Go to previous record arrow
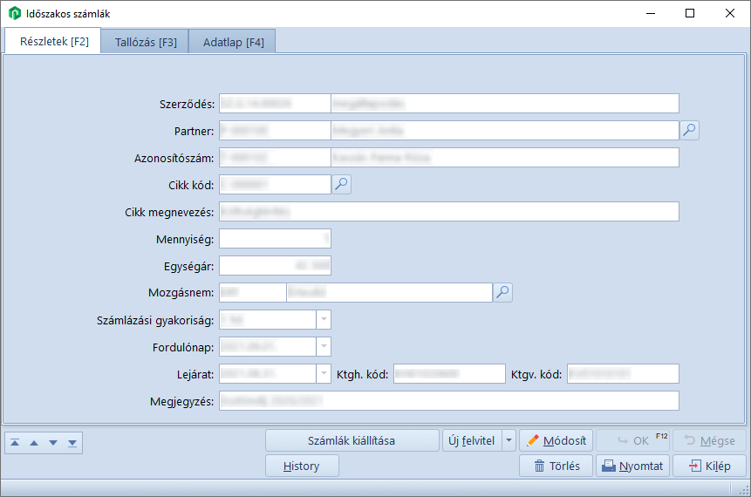This screenshot has height=497, width=751. [34, 443]
